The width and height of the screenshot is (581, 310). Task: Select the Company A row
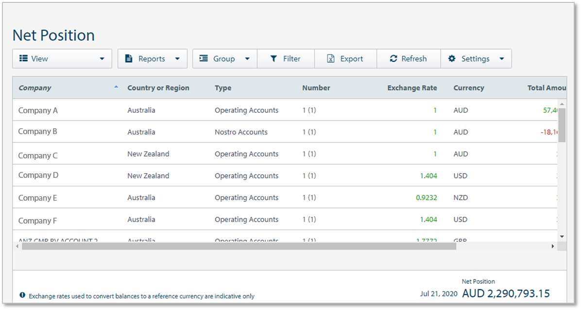(x=38, y=110)
